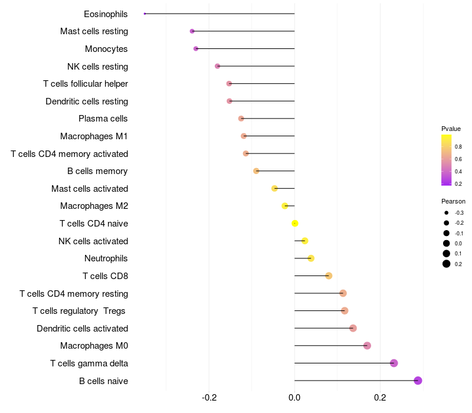Click the Plasma cells label
Image resolution: width=472 pixels, height=413 pixels.
click(103, 119)
